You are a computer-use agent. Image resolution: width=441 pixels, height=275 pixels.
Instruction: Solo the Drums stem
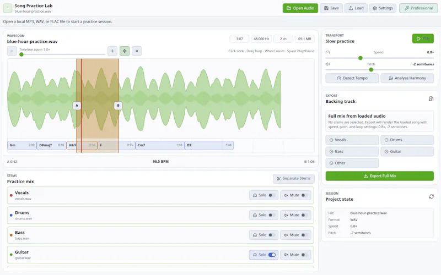click(263, 215)
